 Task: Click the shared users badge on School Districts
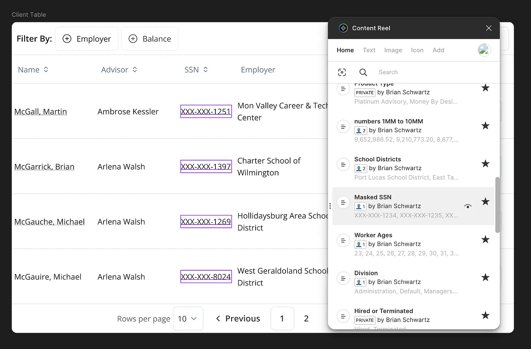(360, 168)
